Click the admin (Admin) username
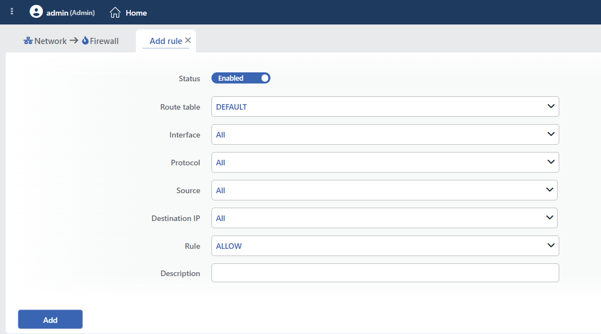Viewport: 601px width, 334px height. coord(71,13)
